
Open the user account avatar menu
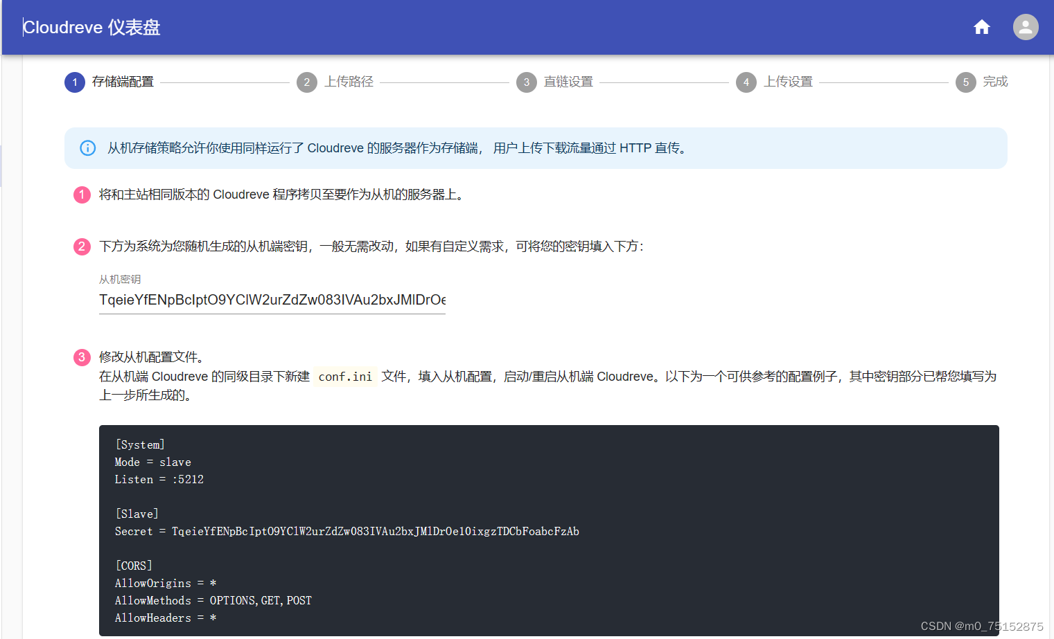(1026, 27)
